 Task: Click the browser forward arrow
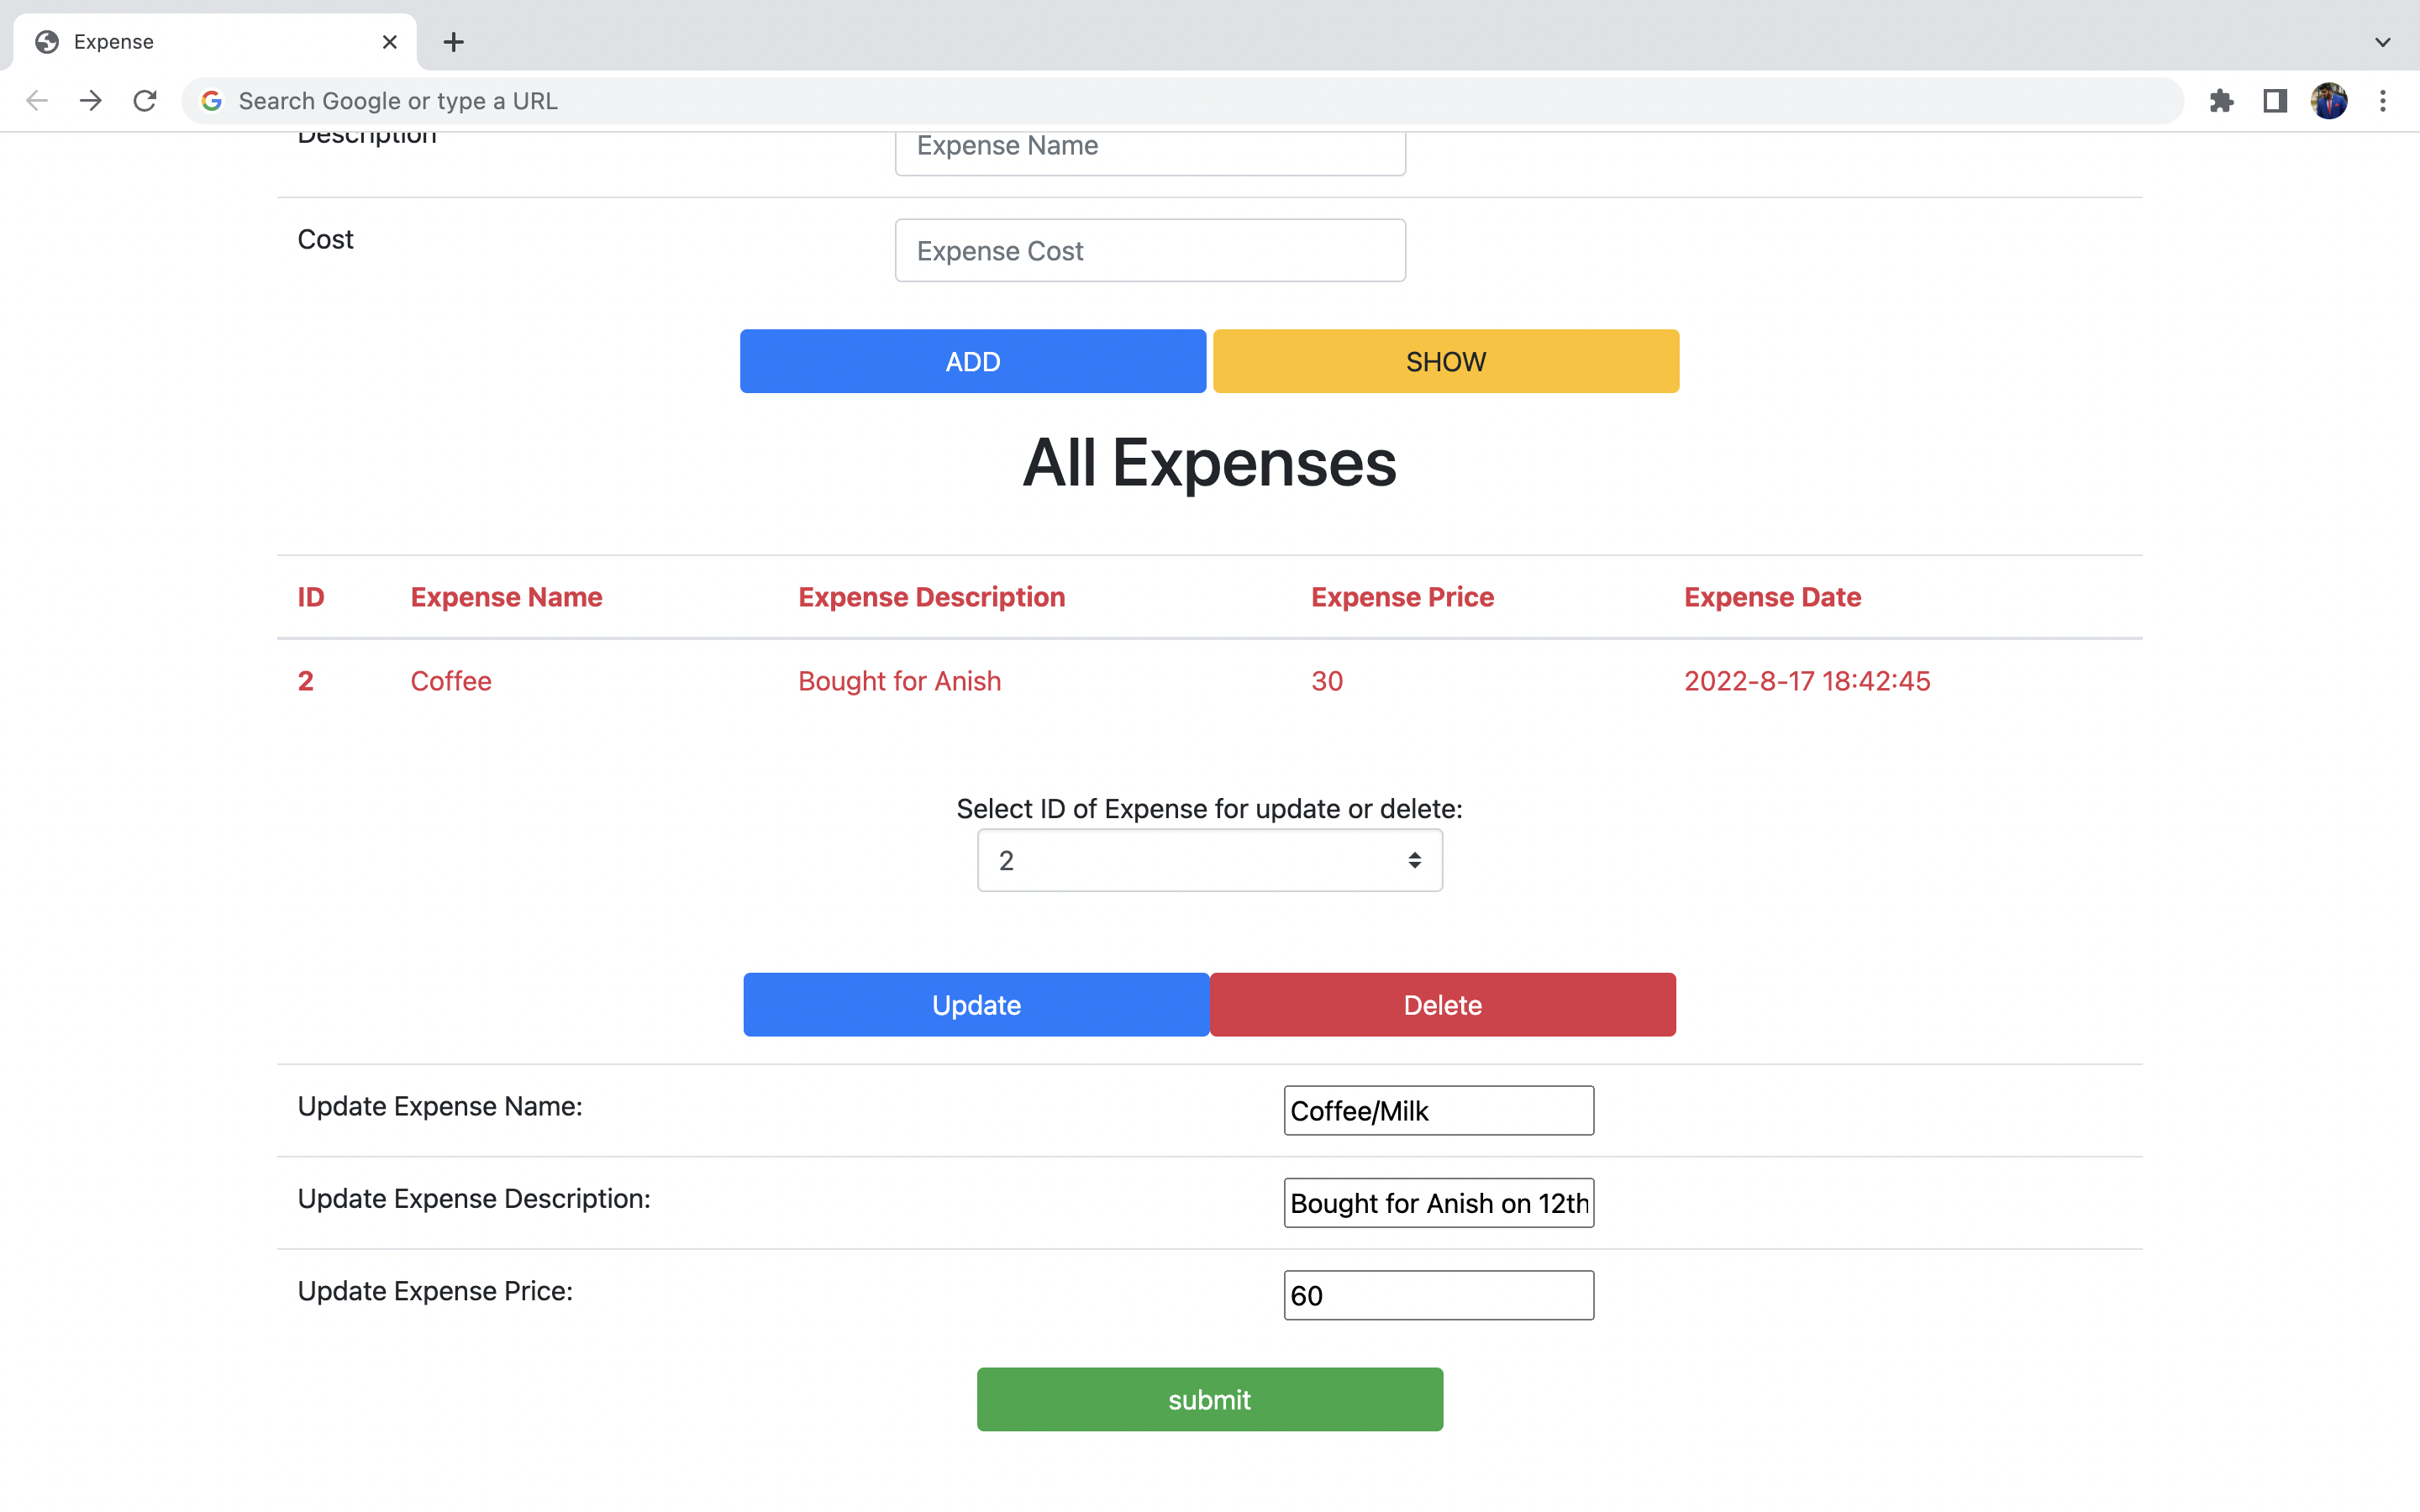click(x=91, y=100)
